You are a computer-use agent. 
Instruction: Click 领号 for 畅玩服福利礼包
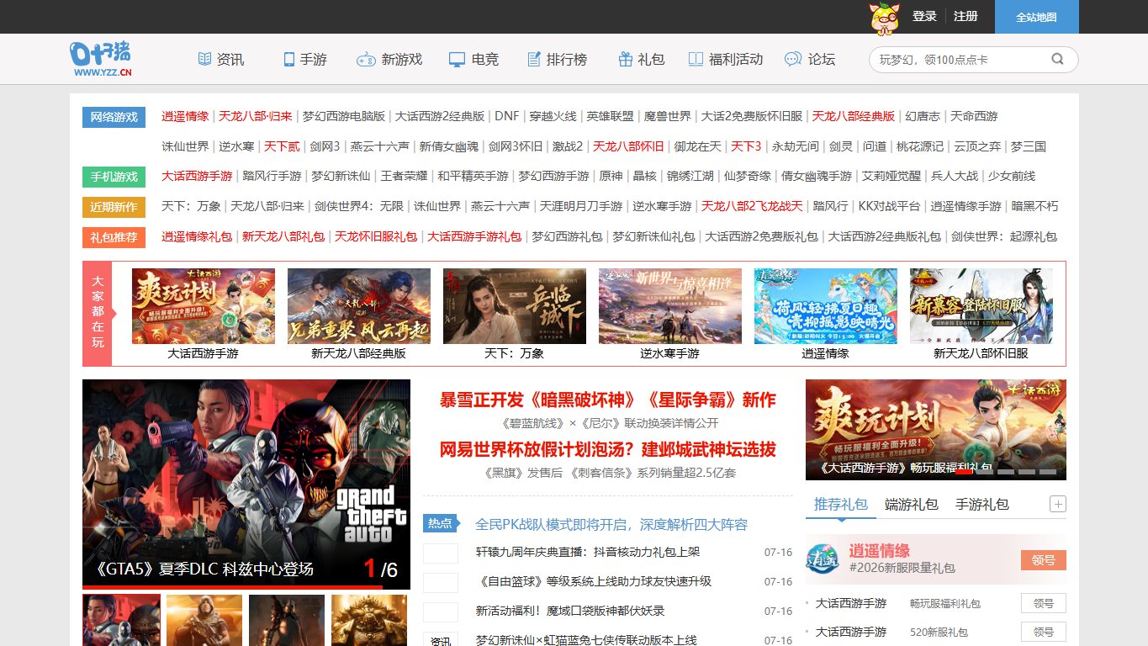(1044, 603)
